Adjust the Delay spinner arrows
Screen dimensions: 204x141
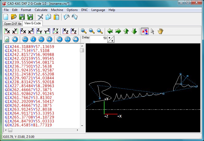[x=111, y=39]
